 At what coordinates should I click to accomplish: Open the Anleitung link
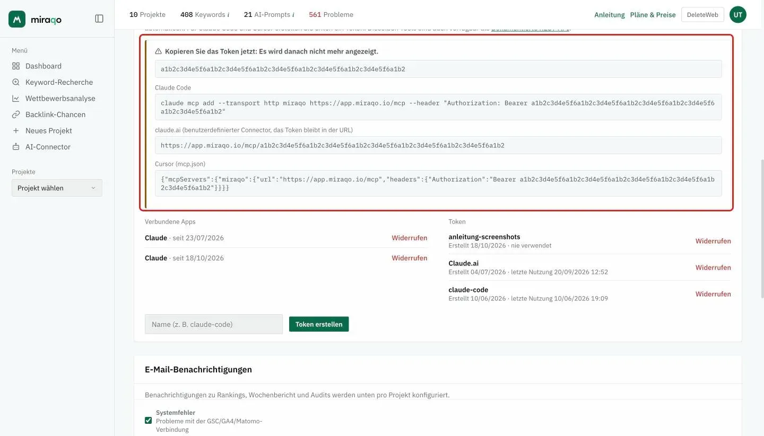[610, 15]
